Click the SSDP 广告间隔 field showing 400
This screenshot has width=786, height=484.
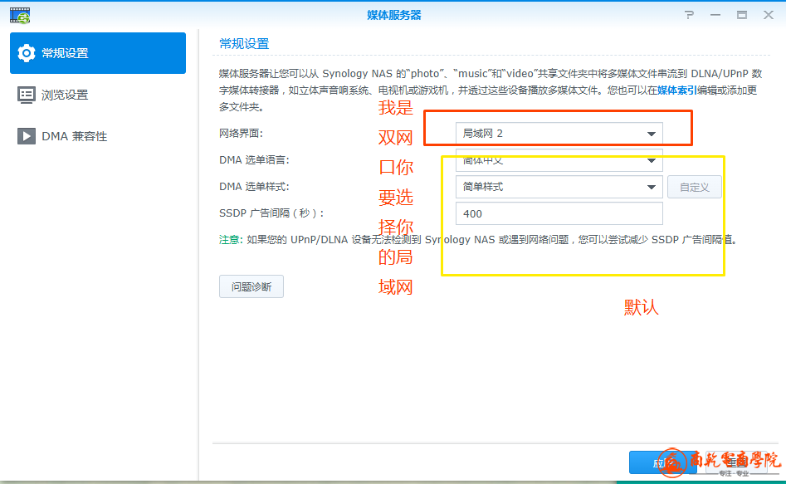(559, 214)
